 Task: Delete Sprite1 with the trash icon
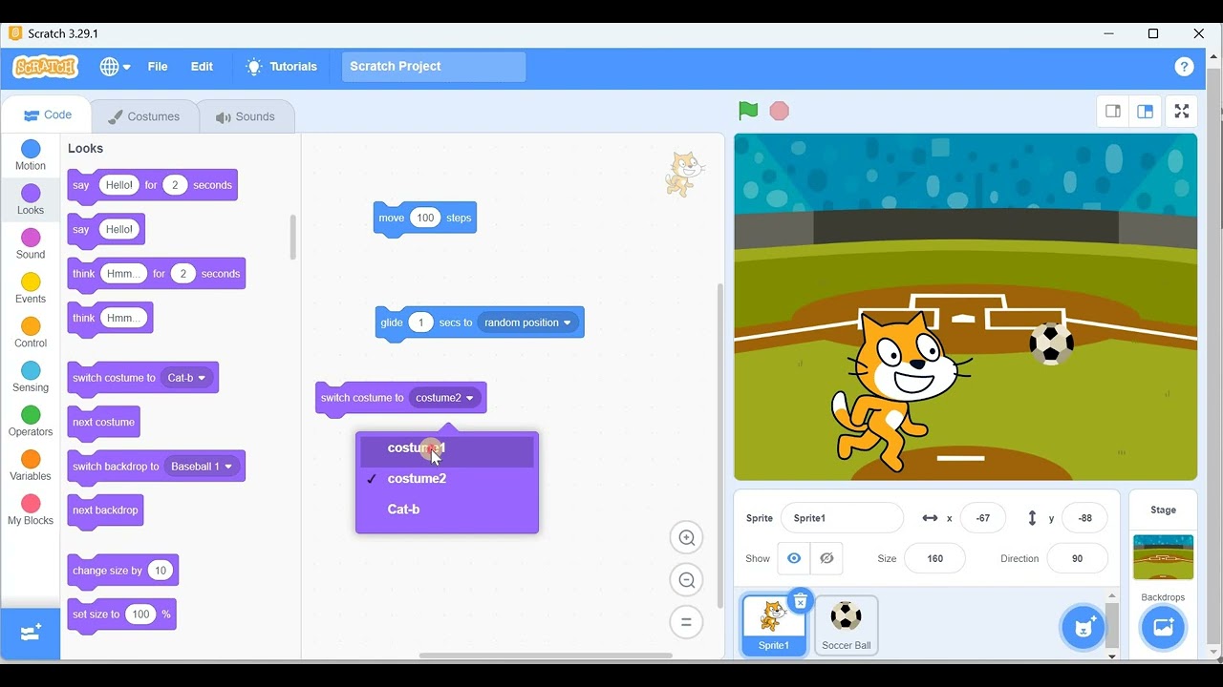point(801,601)
